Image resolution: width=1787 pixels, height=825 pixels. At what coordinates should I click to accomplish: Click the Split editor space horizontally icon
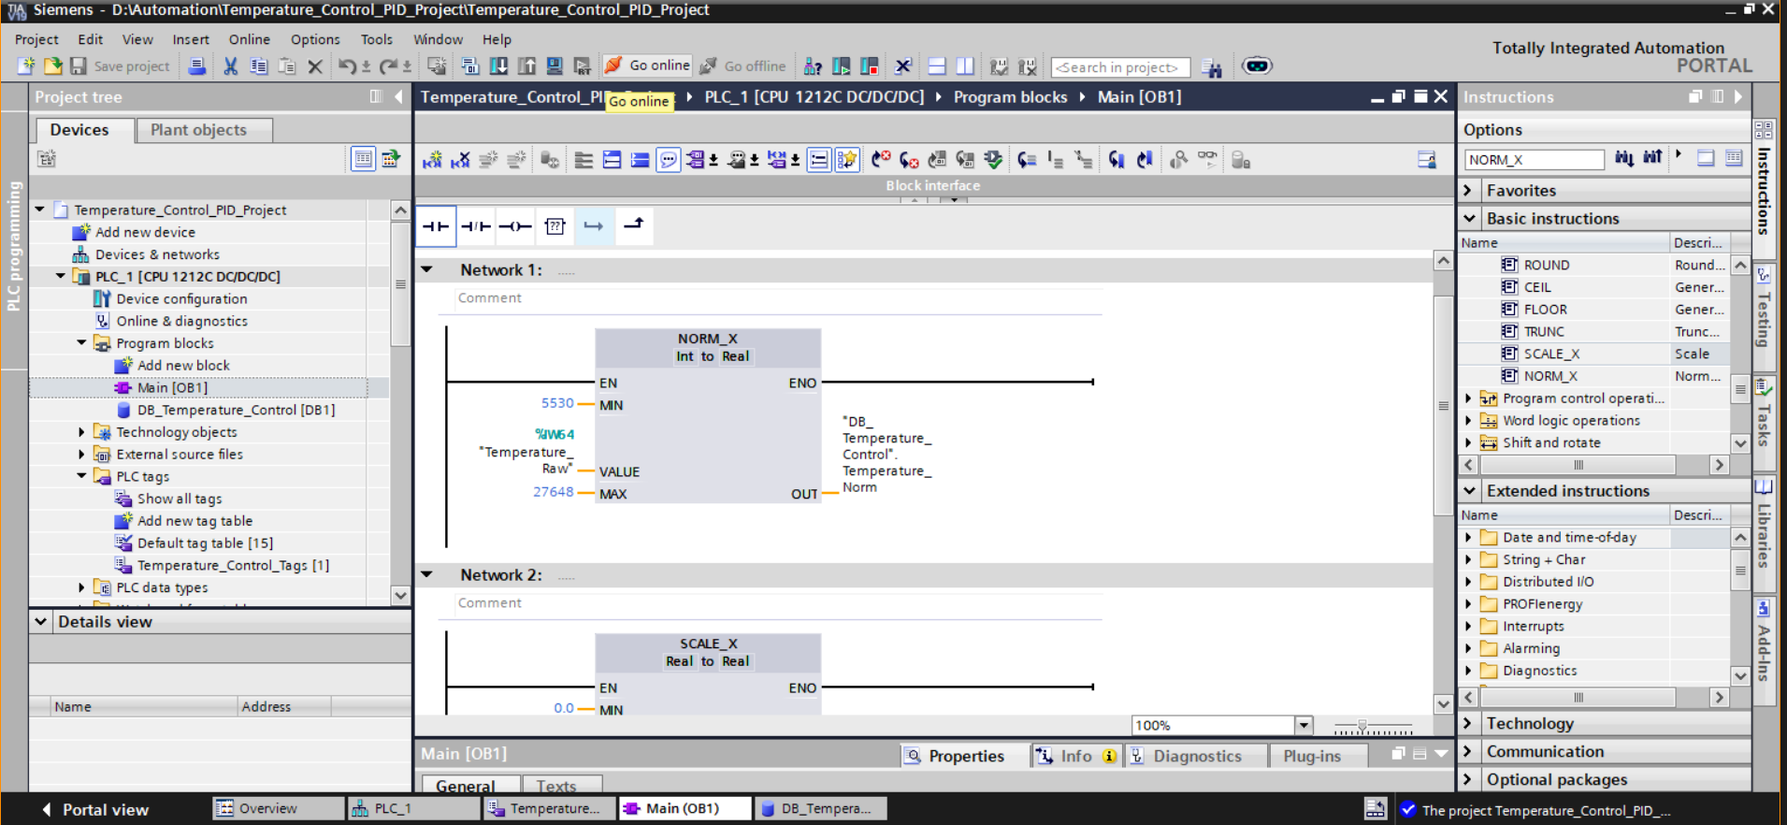(x=936, y=66)
